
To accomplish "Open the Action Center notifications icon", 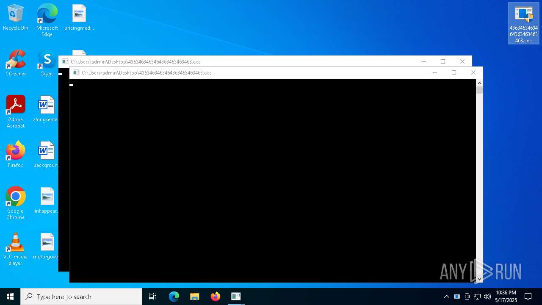I will [x=528, y=297].
